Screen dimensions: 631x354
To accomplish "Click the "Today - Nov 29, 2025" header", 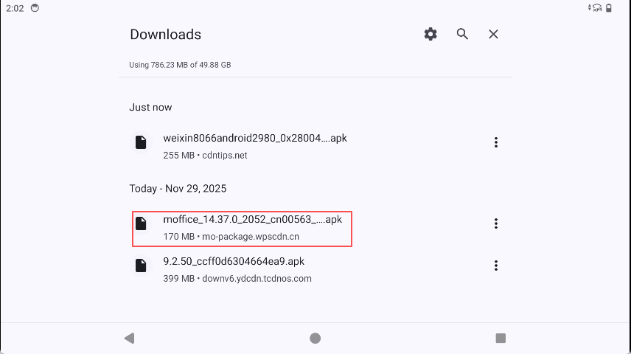I will (x=178, y=189).
